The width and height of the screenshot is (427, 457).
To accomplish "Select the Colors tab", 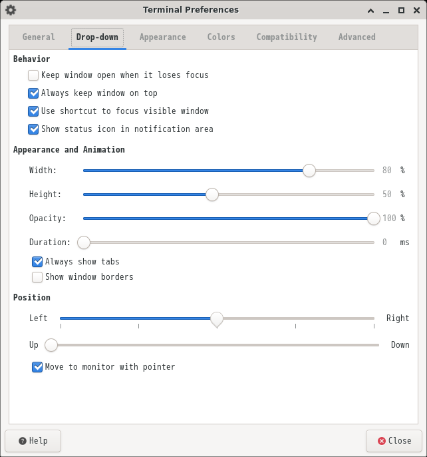I will [221, 37].
